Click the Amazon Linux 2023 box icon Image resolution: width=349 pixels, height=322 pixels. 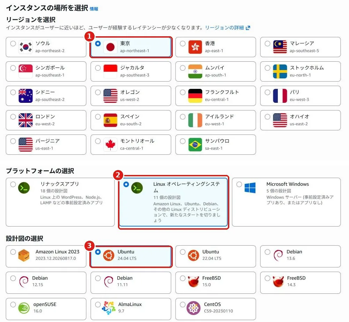pyautogui.click(x=24, y=255)
